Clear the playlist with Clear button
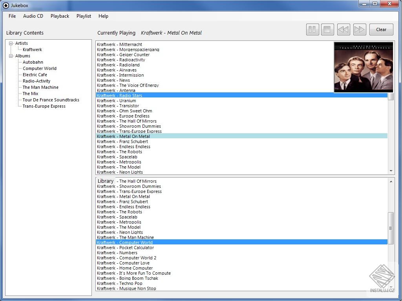 381,29
